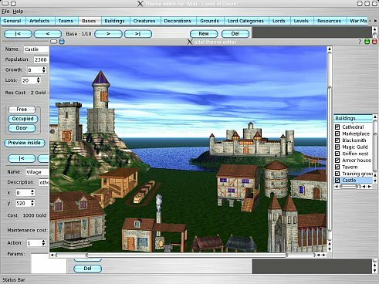Go to previous base with < button
The image size is (379, 284).
coord(48,34)
